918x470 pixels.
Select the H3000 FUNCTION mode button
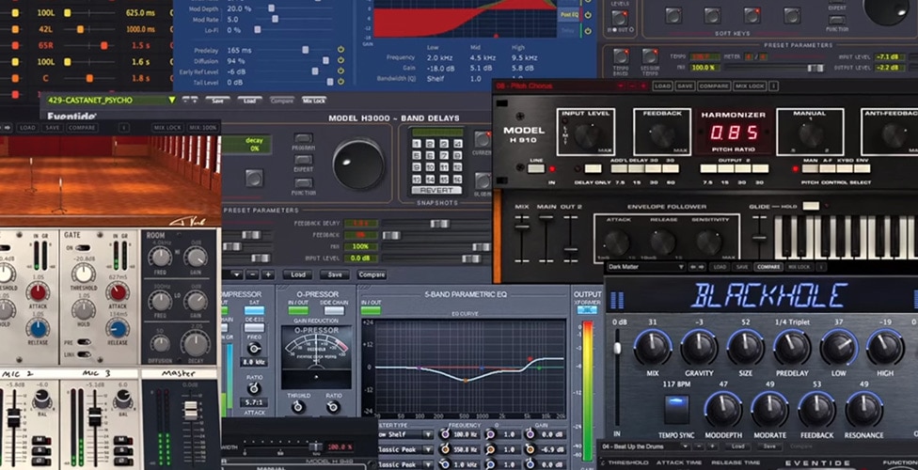(303, 182)
